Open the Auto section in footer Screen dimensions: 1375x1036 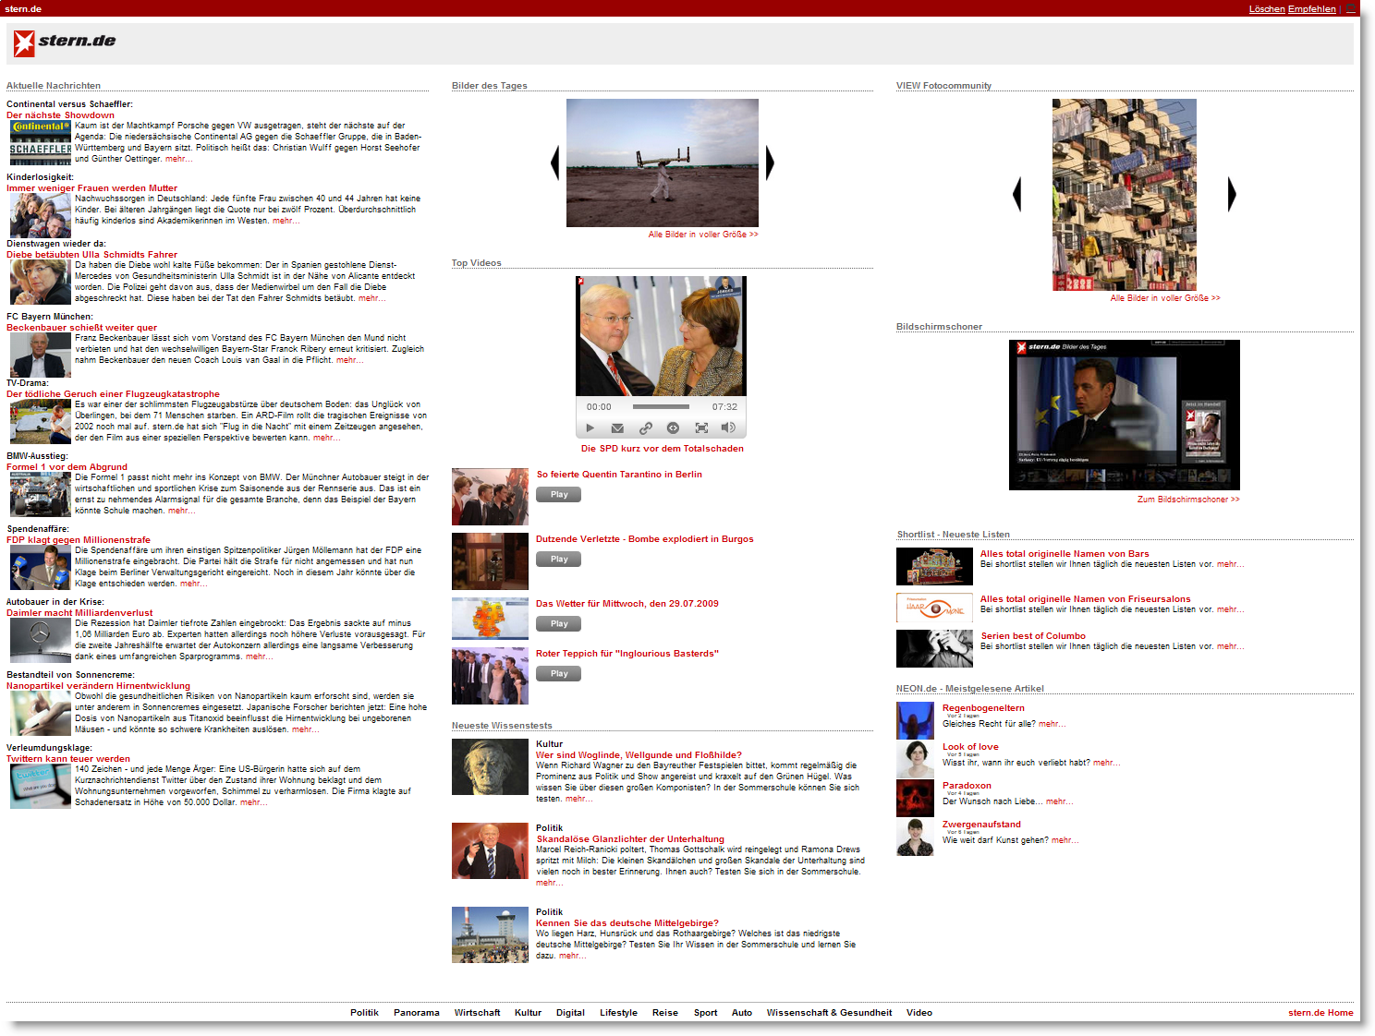(x=742, y=1013)
